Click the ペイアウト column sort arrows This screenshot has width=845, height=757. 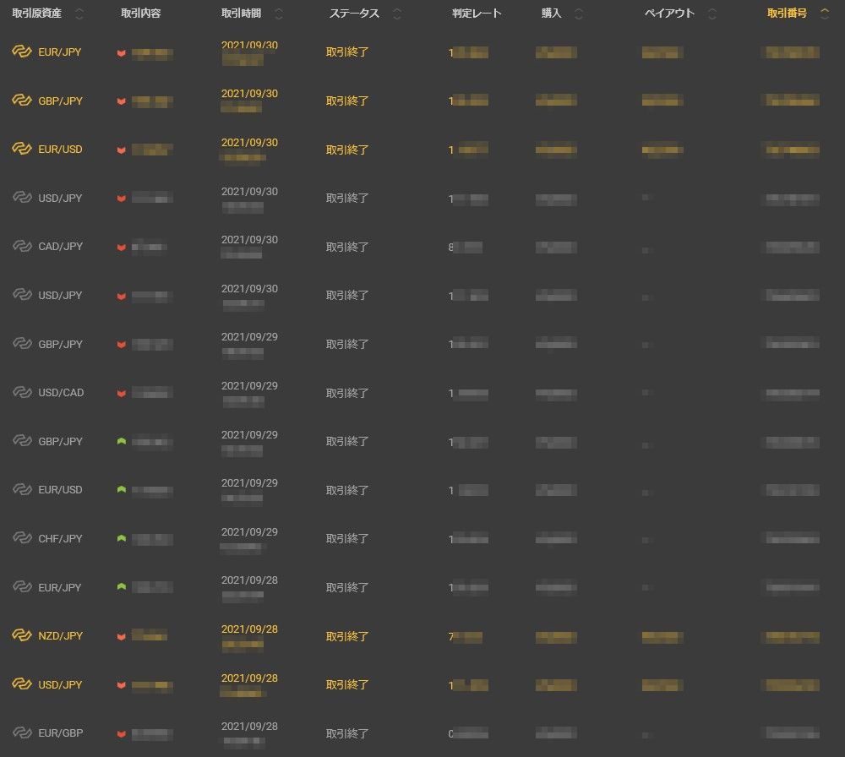pos(712,14)
